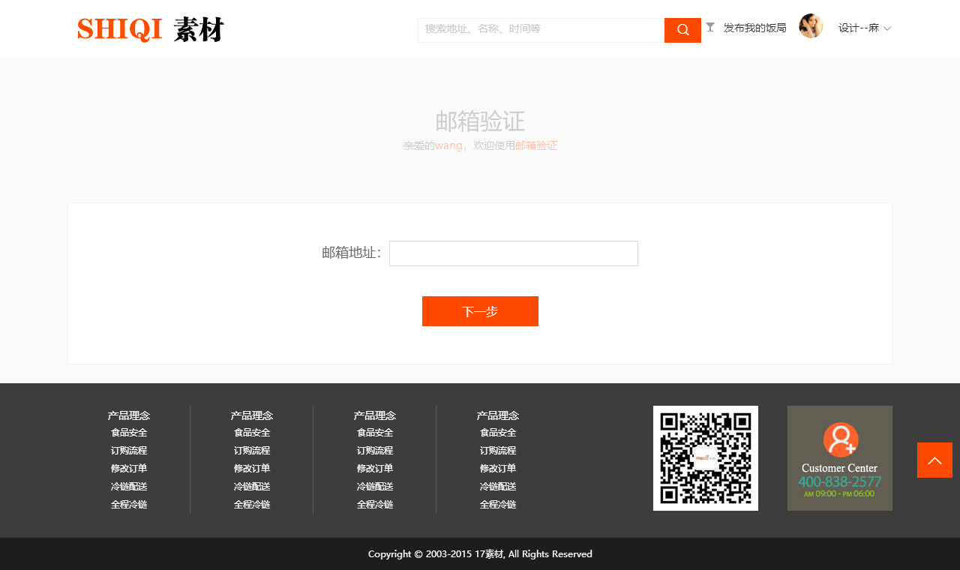The image size is (960, 570).
Task: Open 冷链配送 in fourth footer column
Action: coord(498,487)
